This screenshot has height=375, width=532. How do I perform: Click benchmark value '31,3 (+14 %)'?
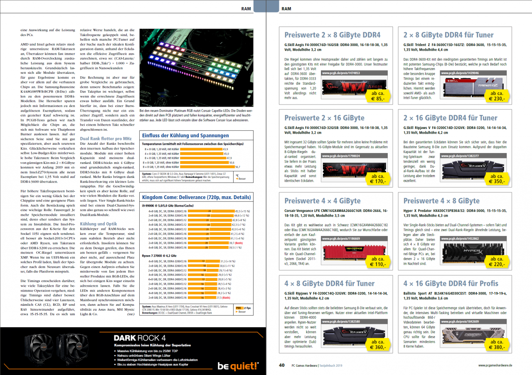(x=229, y=261)
